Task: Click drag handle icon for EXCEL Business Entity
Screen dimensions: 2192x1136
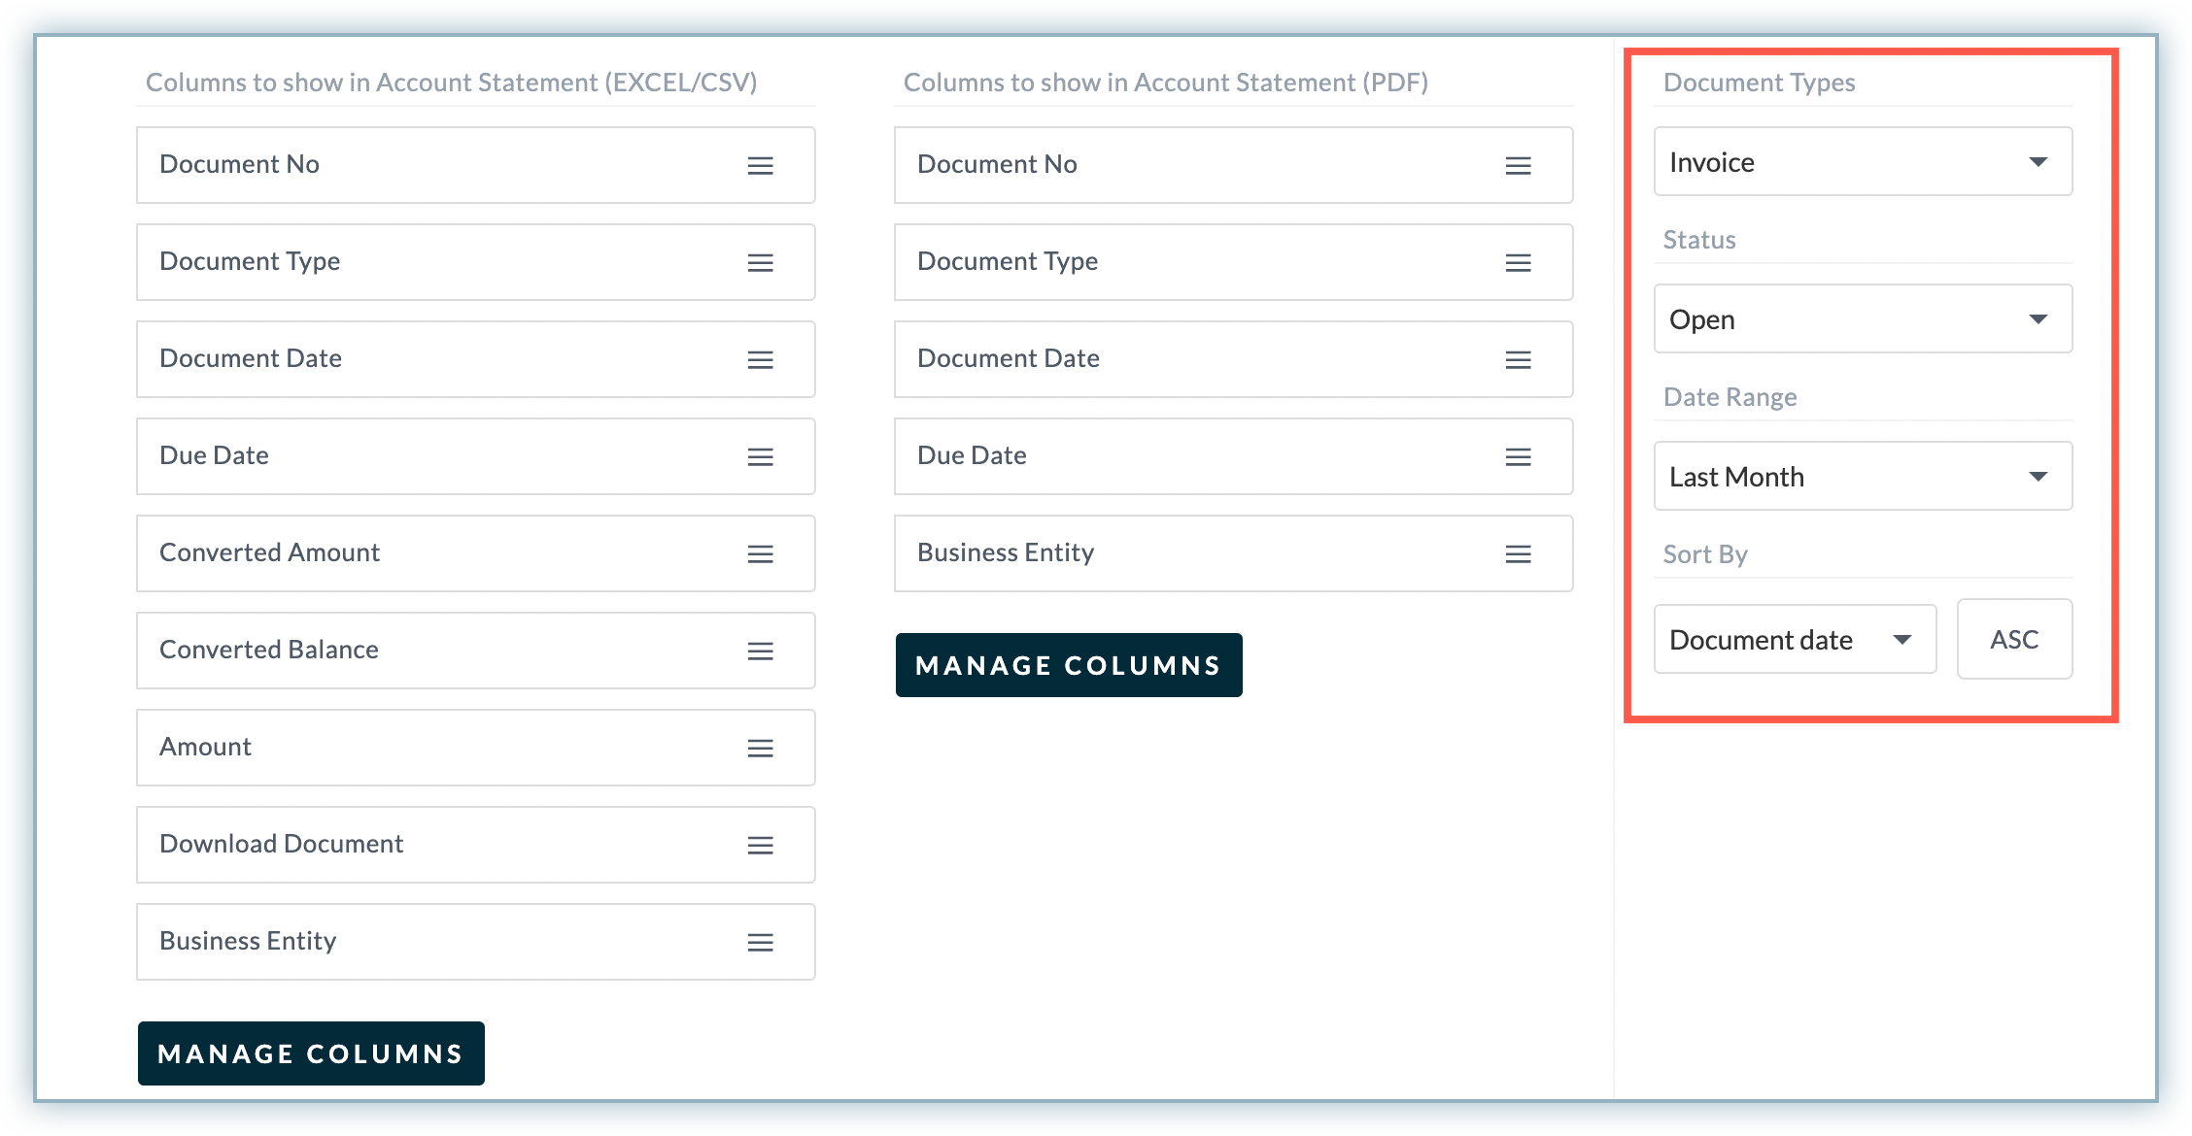Action: [760, 943]
